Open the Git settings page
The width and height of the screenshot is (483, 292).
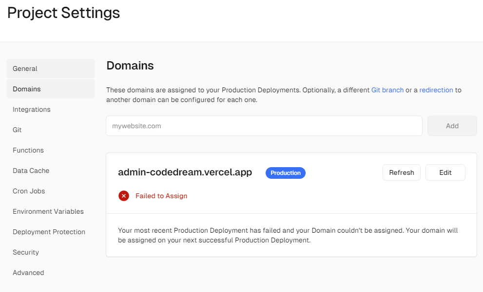[x=17, y=130]
